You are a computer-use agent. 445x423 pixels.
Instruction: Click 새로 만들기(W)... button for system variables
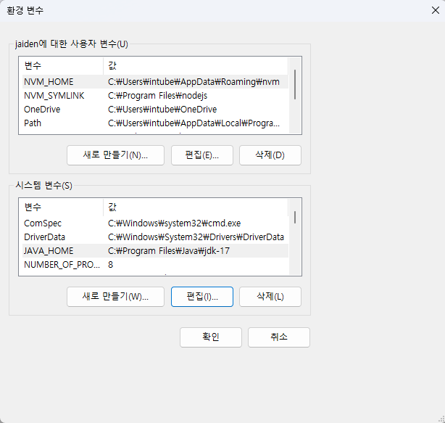point(115,297)
